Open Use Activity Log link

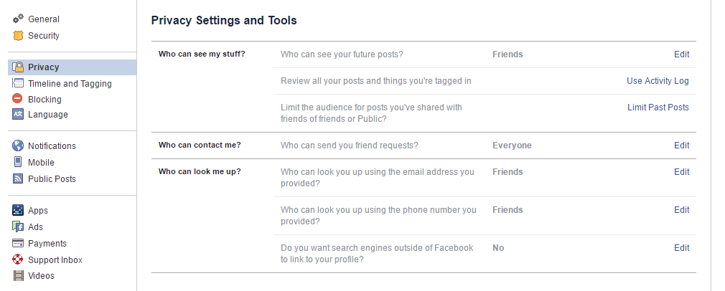pyautogui.click(x=658, y=81)
